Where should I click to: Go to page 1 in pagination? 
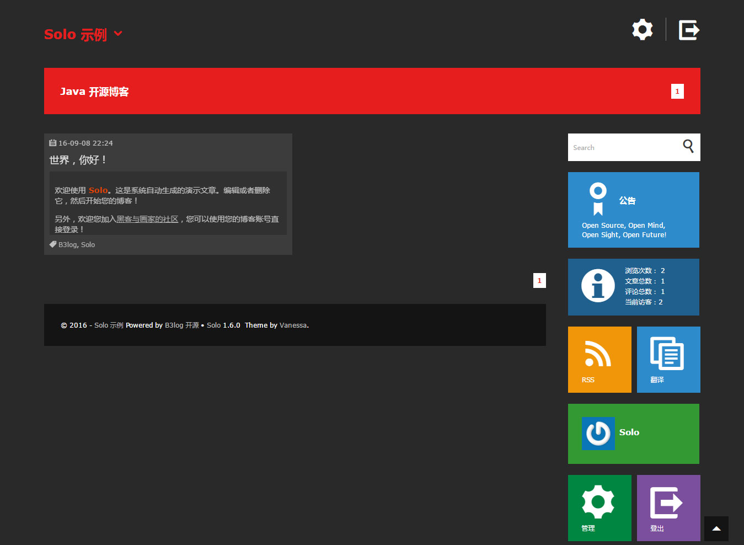click(539, 280)
